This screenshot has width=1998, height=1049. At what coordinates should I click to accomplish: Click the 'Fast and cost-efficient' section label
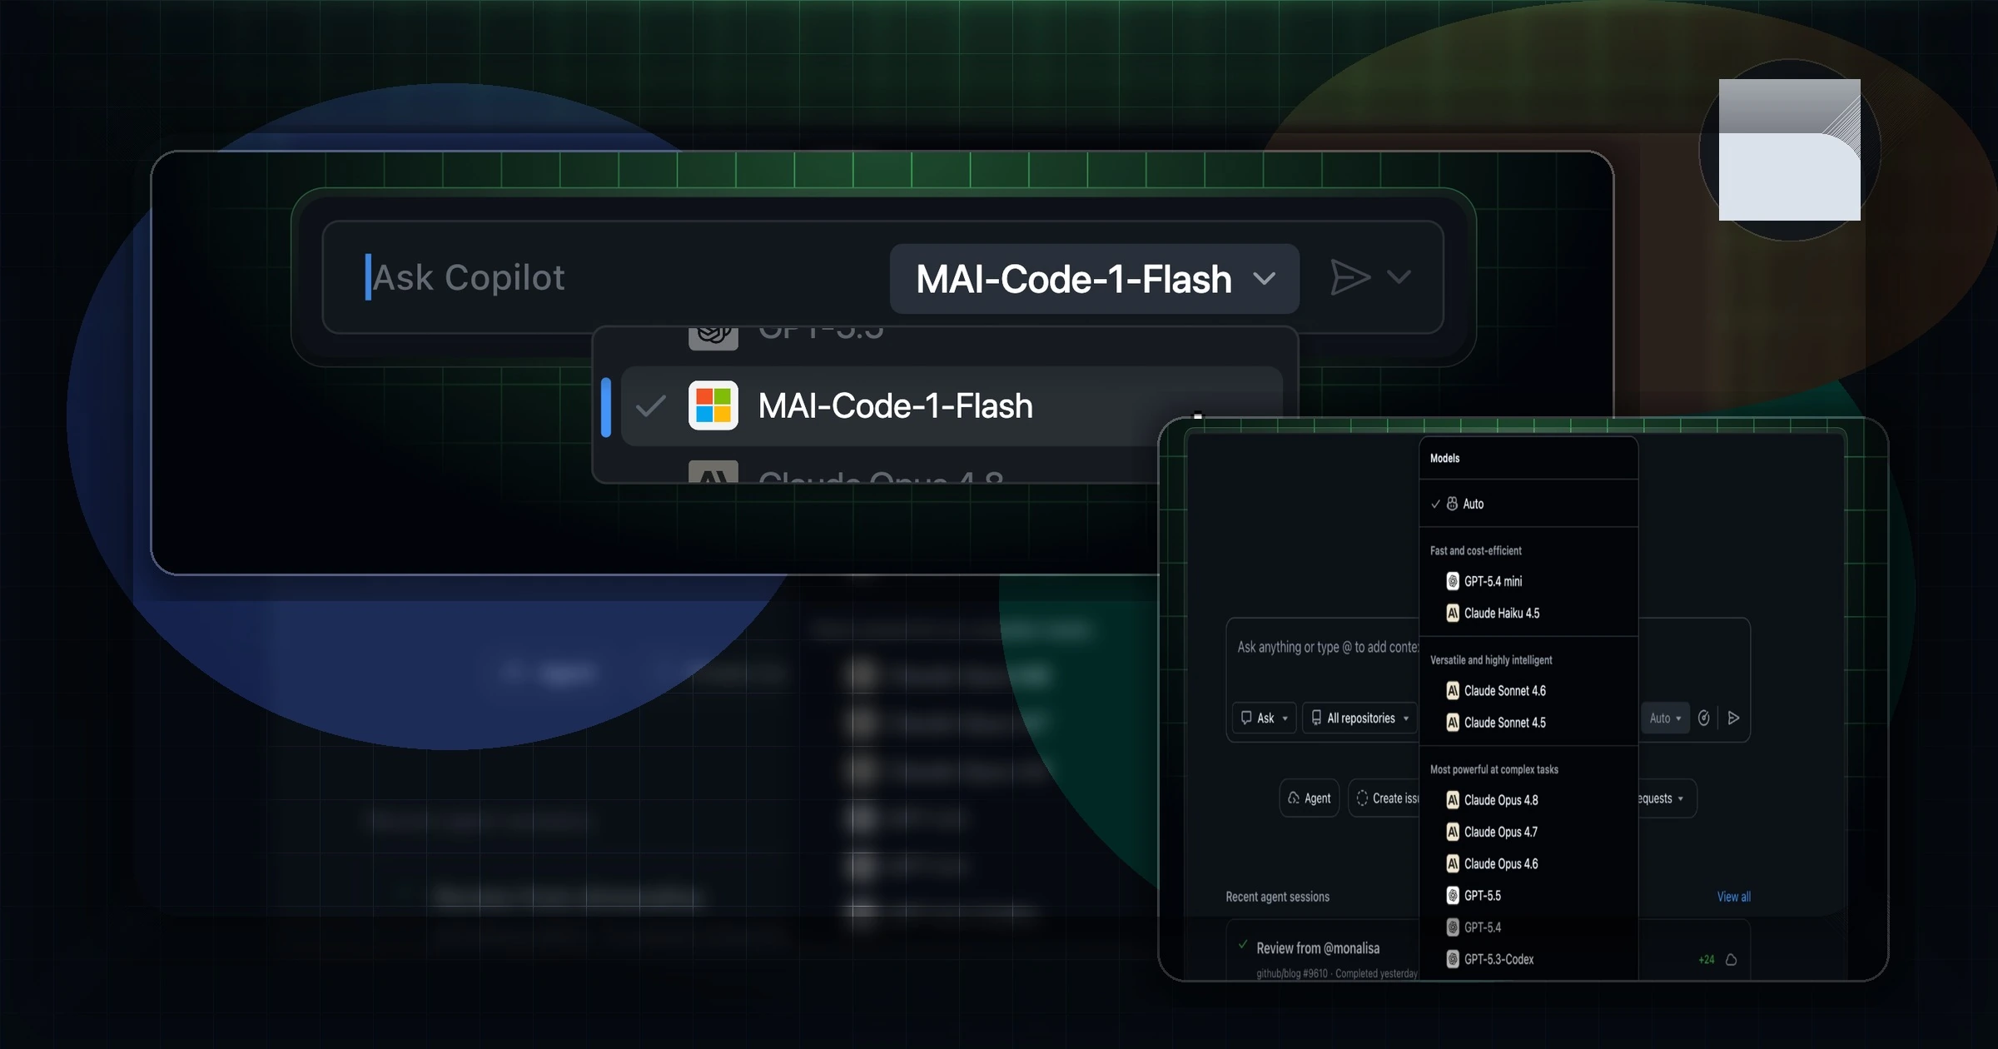tap(1475, 550)
